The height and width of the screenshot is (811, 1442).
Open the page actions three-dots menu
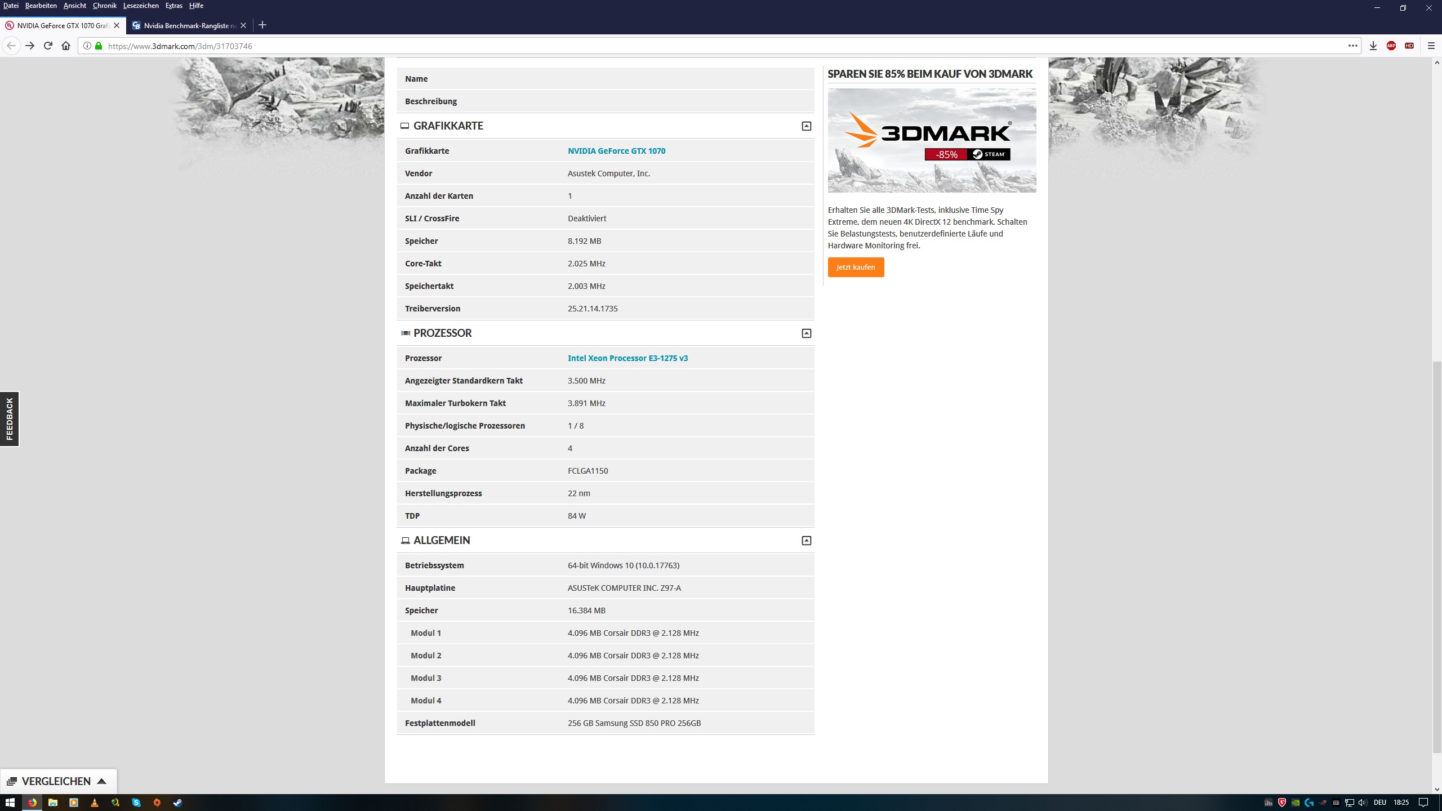point(1352,46)
